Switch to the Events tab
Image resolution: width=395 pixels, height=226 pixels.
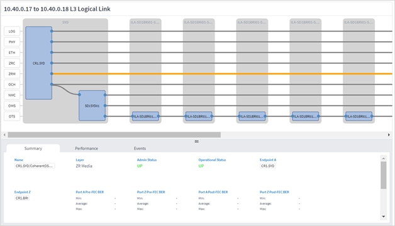(x=140, y=148)
